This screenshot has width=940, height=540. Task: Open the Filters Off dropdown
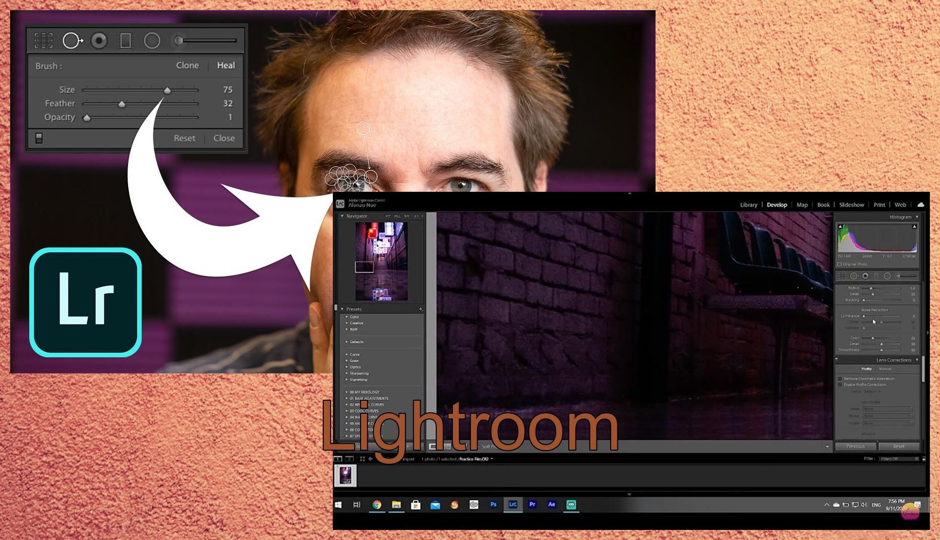coord(899,459)
